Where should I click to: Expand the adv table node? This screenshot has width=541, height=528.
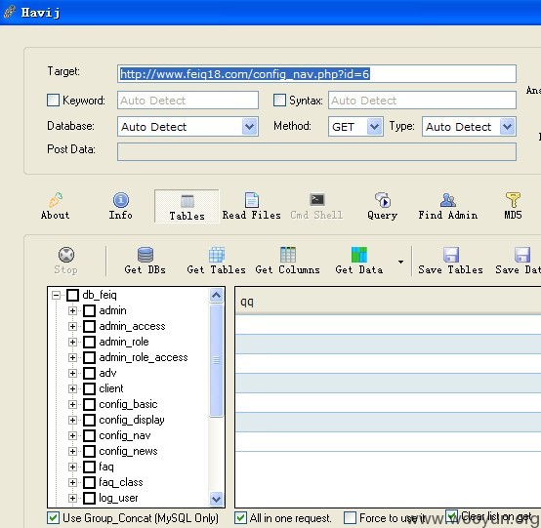(72, 373)
